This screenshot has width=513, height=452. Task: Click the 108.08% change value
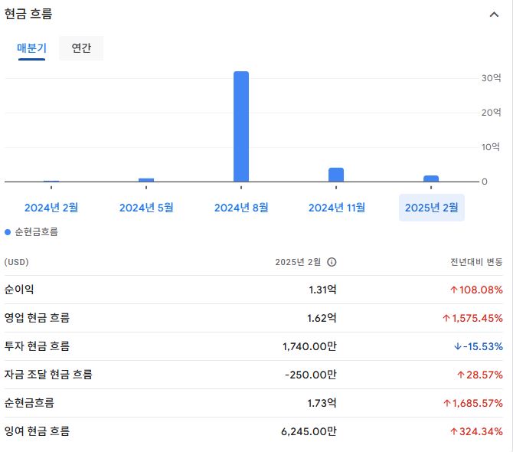[x=476, y=290]
